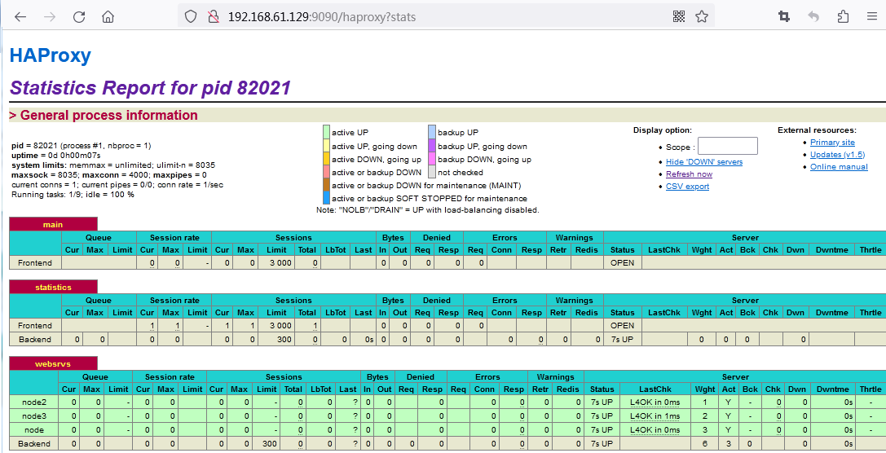Open the QR code generator icon

click(x=679, y=17)
